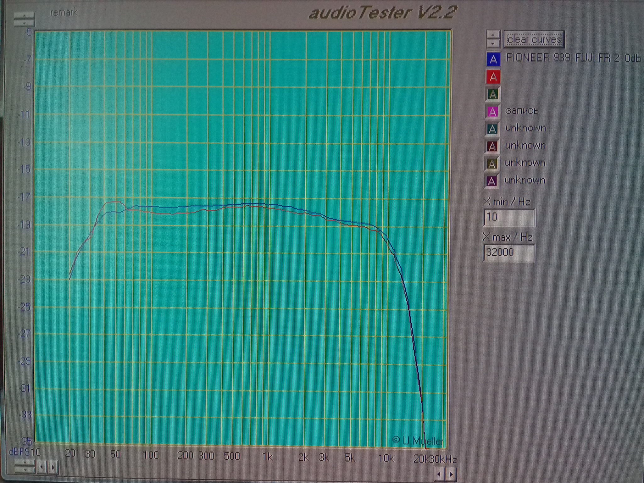Click right arrow below dBFS label
Image resolution: width=644 pixels, height=483 pixels.
pyautogui.click(x=53, y=467)
